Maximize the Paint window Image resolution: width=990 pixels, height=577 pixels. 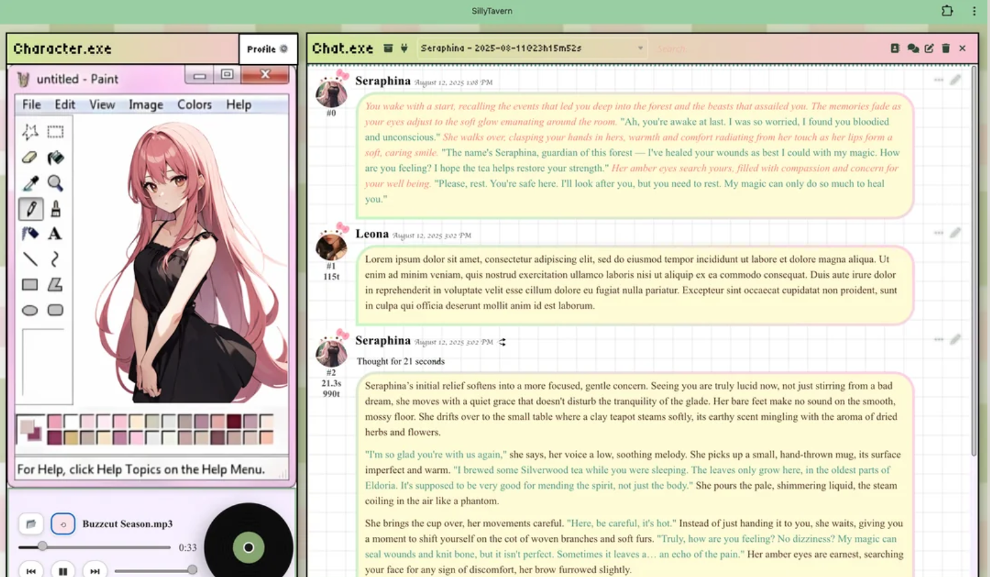227,75
